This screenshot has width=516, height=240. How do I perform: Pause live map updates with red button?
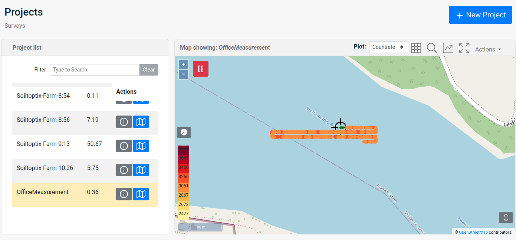[x=201, y=69]
